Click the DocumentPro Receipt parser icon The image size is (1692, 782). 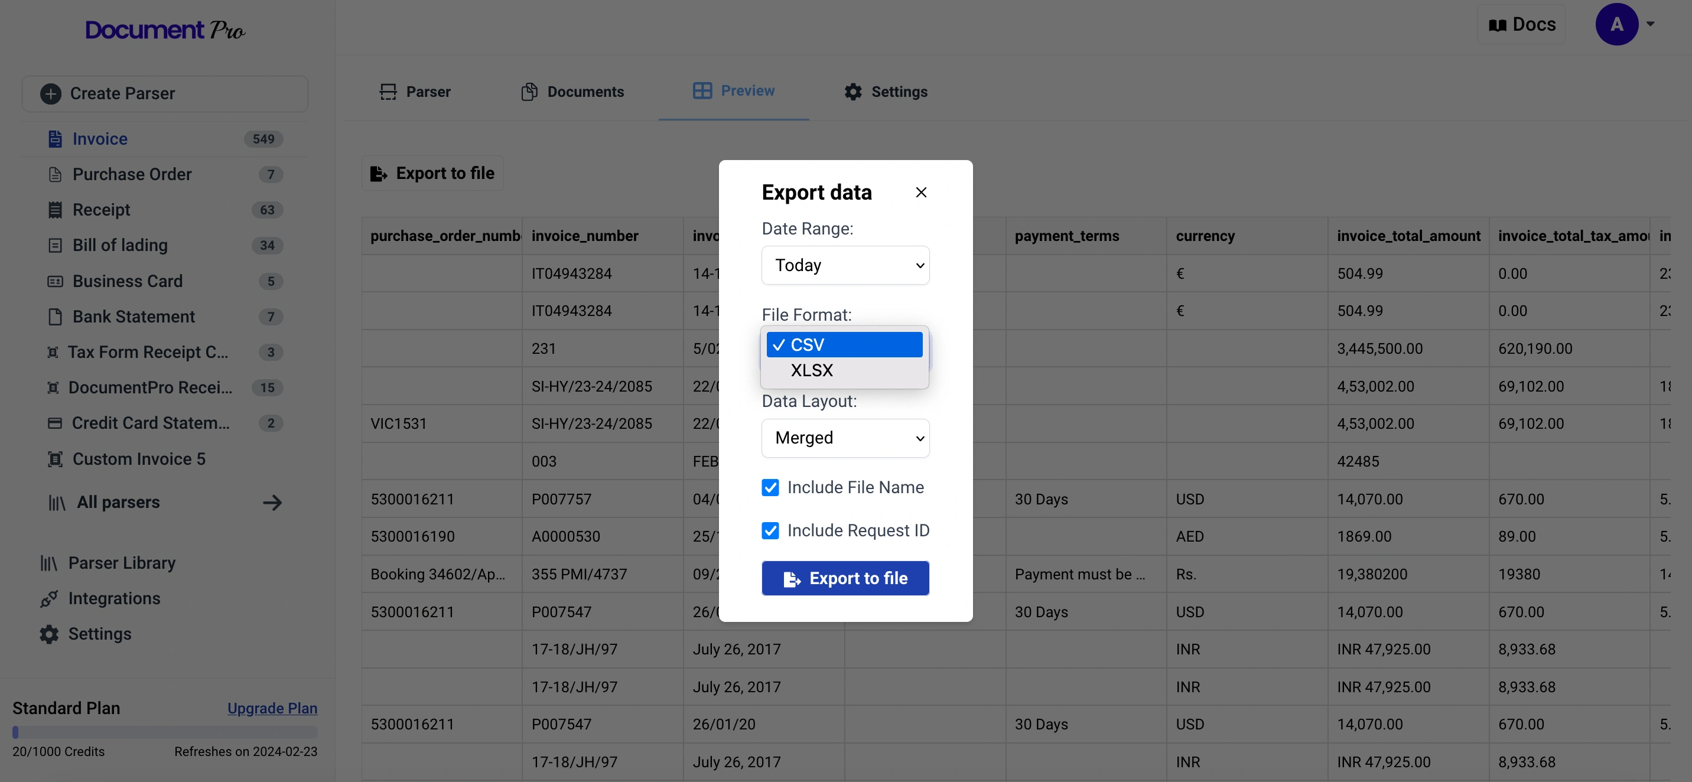(53, 387)
